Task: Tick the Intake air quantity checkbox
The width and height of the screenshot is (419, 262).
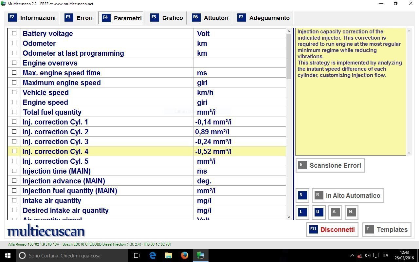Action: click(14, 200)
